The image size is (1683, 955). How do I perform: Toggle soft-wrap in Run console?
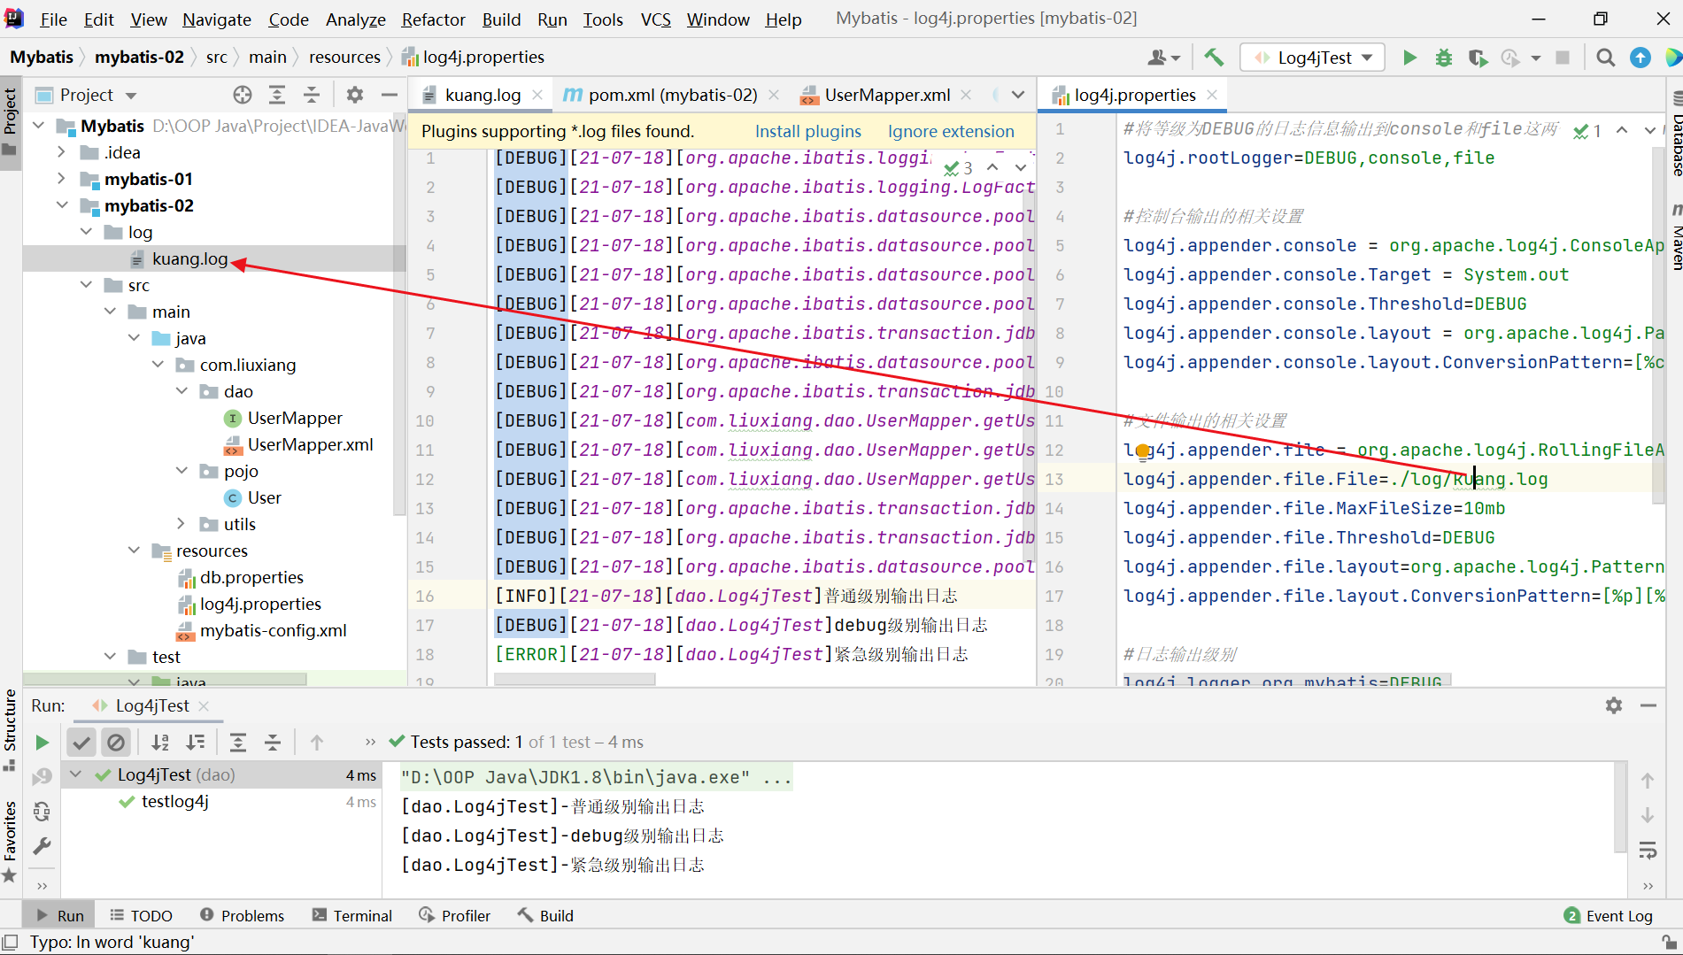click(1648, 851)
